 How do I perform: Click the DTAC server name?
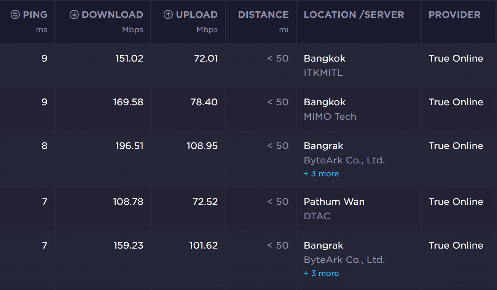coord(317,216)
